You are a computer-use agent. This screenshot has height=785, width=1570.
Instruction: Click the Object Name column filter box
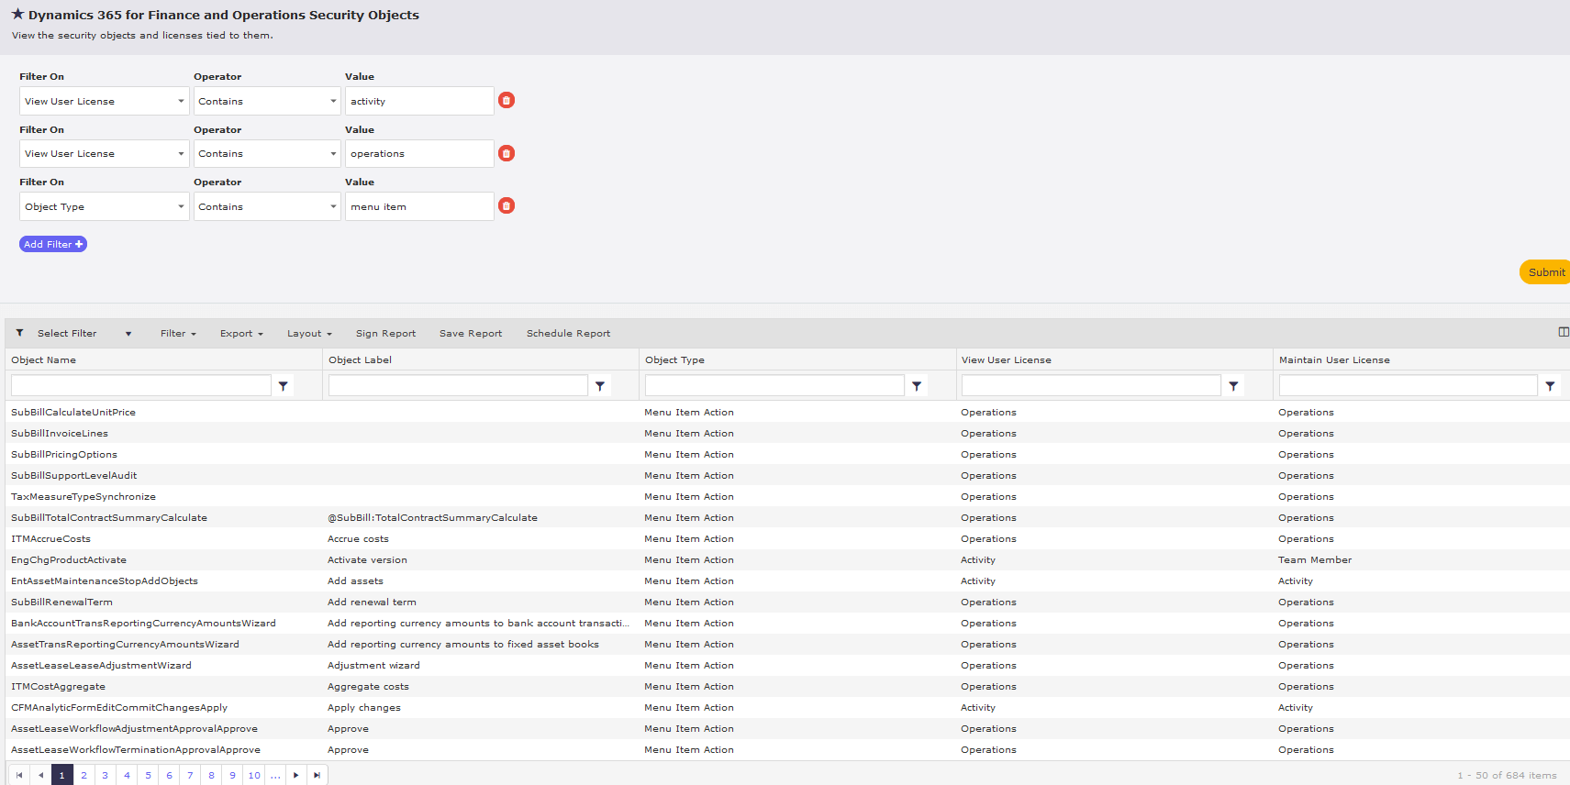click(x=141, y=385)
